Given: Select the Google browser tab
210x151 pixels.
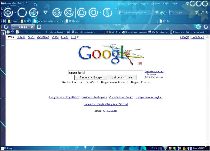Looking at the screenshot, I should click(x=23, y=27).
